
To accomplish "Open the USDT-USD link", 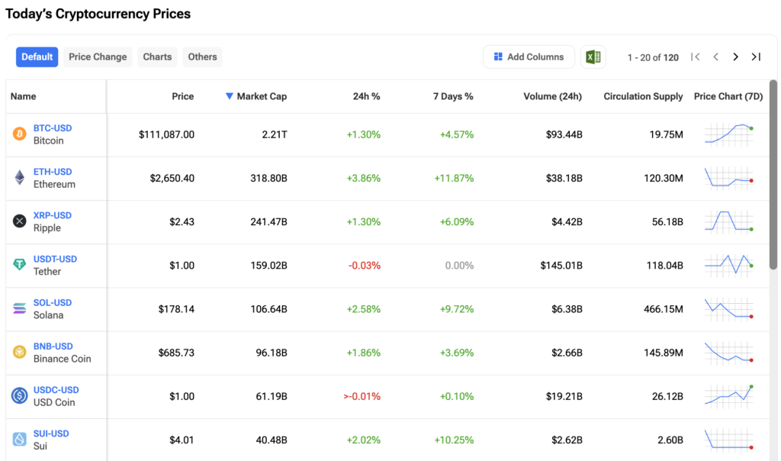I will tap(55, 260).
